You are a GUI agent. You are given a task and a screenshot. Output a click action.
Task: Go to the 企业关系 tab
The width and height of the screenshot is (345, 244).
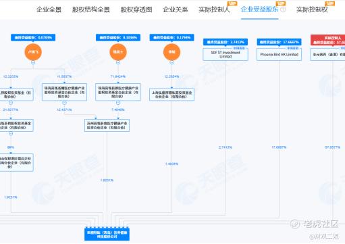[x=176, y=9]
